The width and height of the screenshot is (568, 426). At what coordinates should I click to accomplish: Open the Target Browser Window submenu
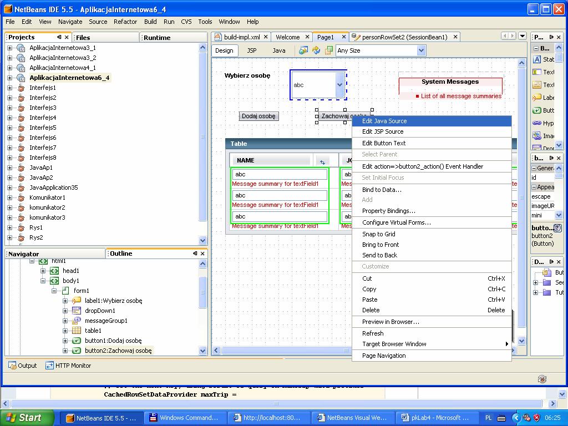coord(432,344)
